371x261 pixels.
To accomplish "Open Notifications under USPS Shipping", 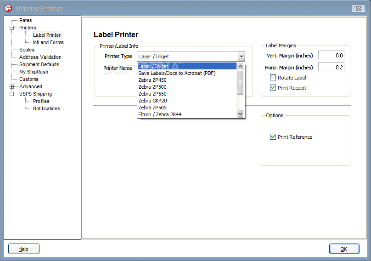I will click(46, 108).
